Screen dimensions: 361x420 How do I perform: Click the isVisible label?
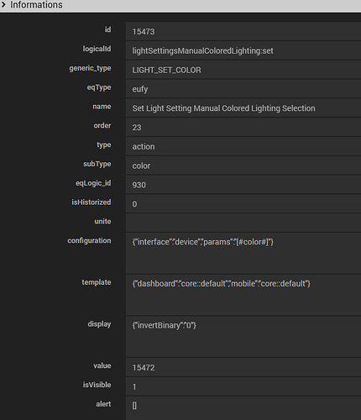pyautogui.click(x=97, y=385)
